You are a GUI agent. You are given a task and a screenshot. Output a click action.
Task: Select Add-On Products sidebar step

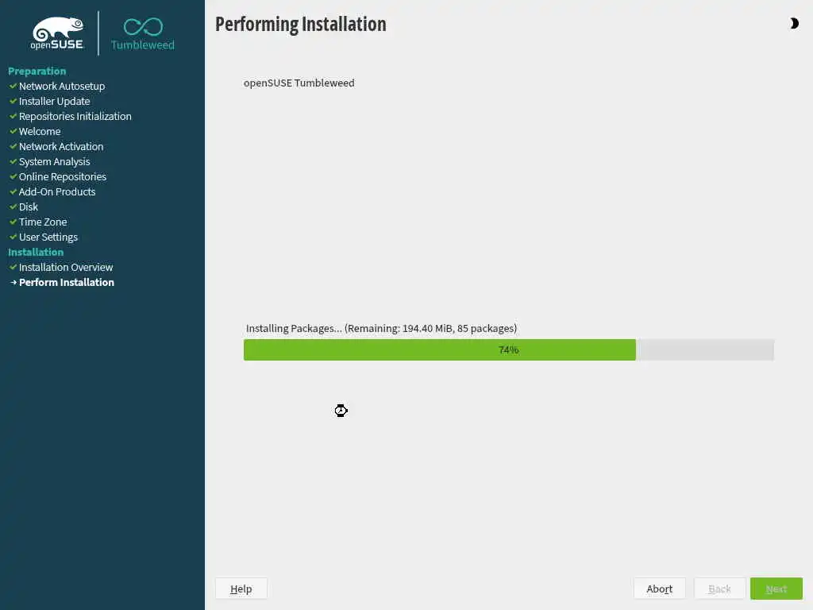pyautogui.click(x=57, y=192)
